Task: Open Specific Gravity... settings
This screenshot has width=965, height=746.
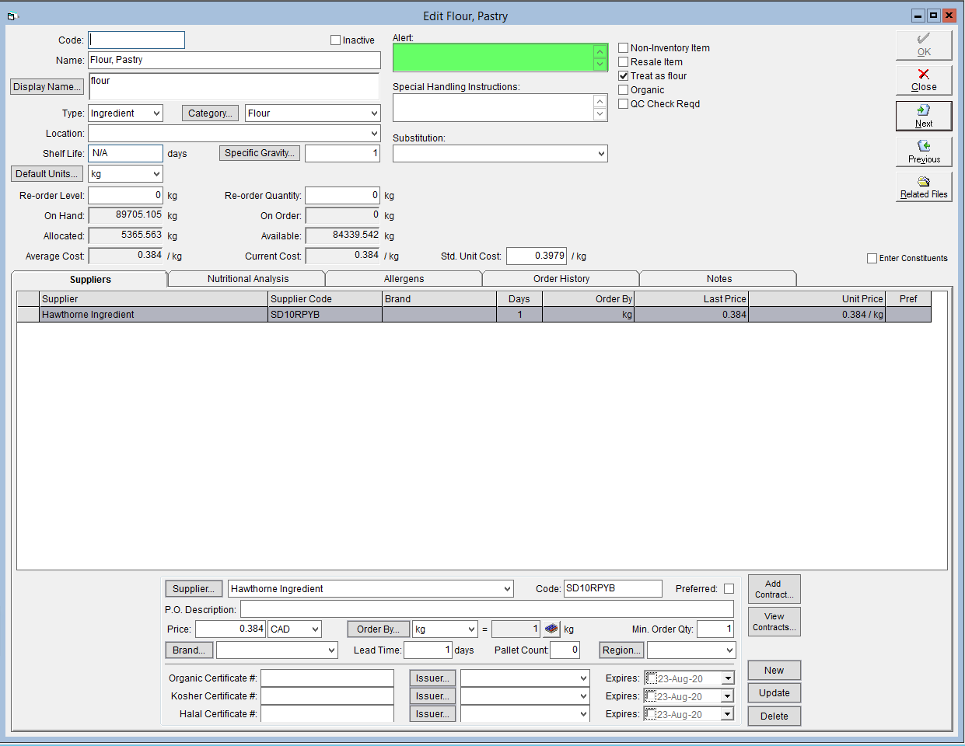Action: coord(260,153)
